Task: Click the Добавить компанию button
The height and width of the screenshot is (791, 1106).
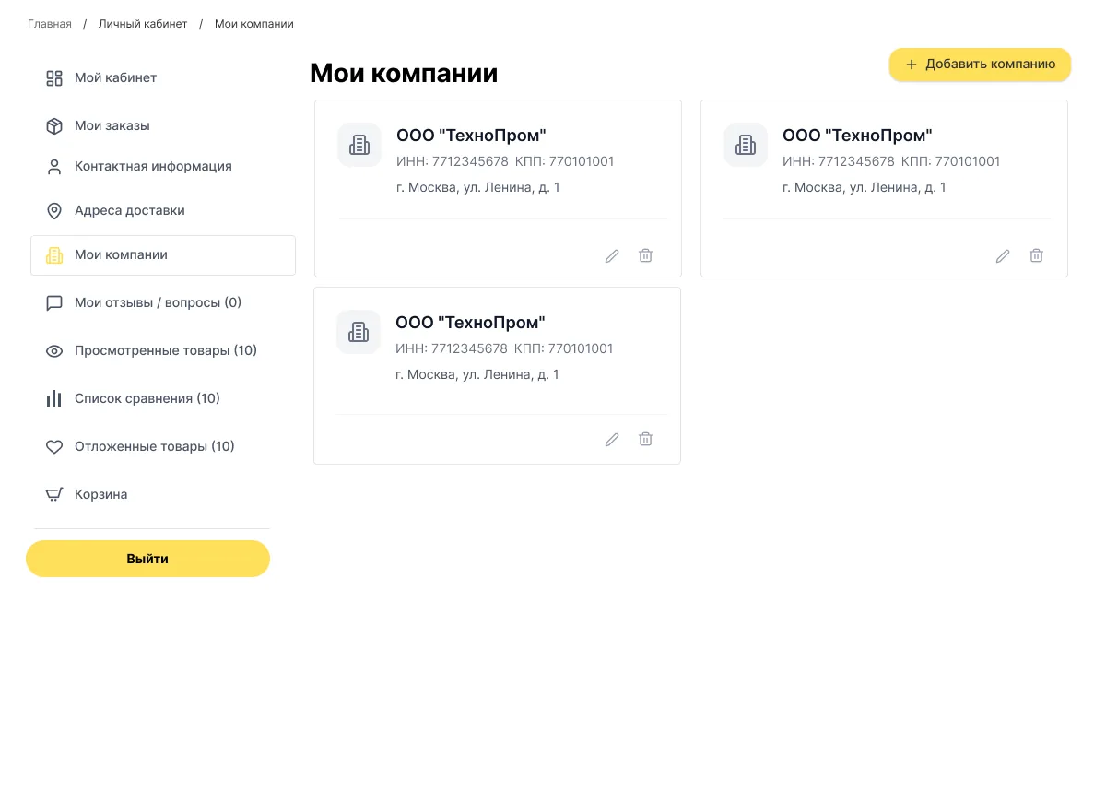Action: [980, 65]
